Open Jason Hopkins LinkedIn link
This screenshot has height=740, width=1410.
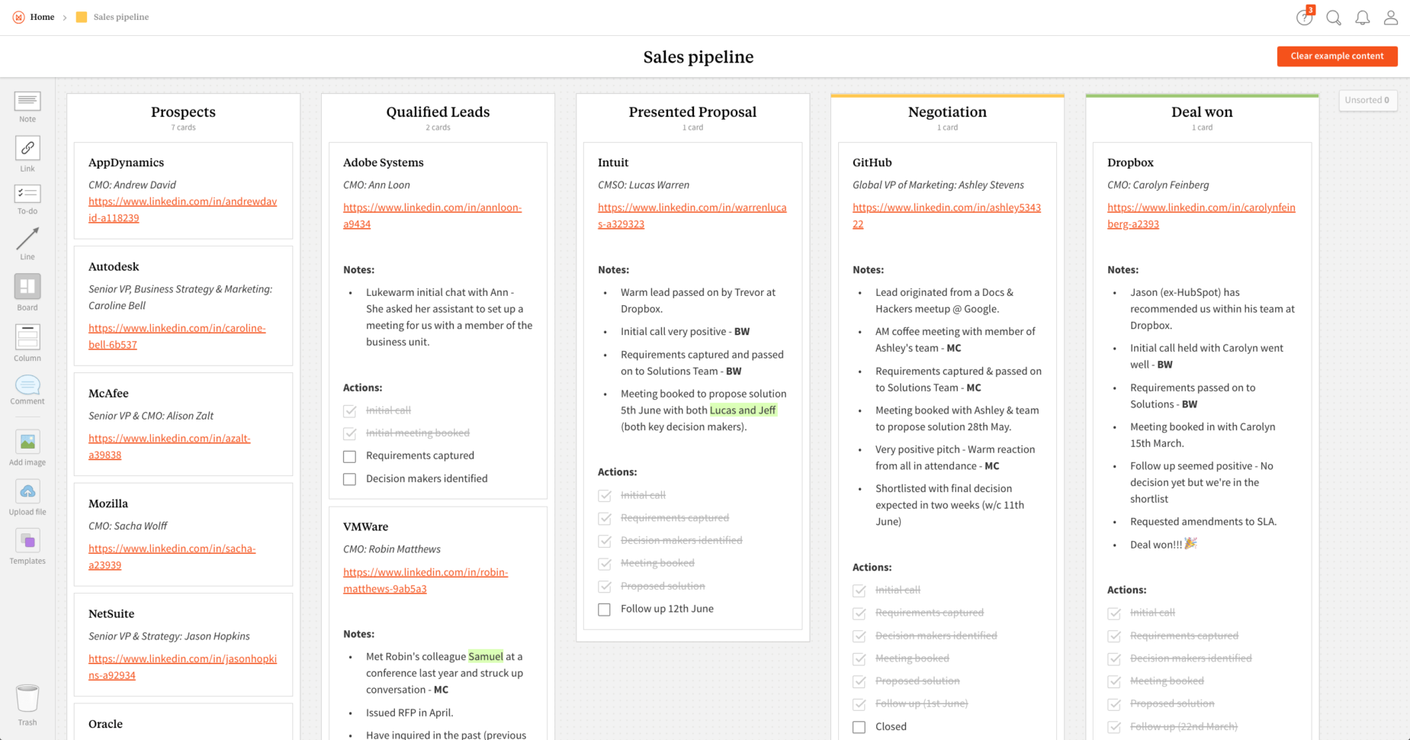182,667
